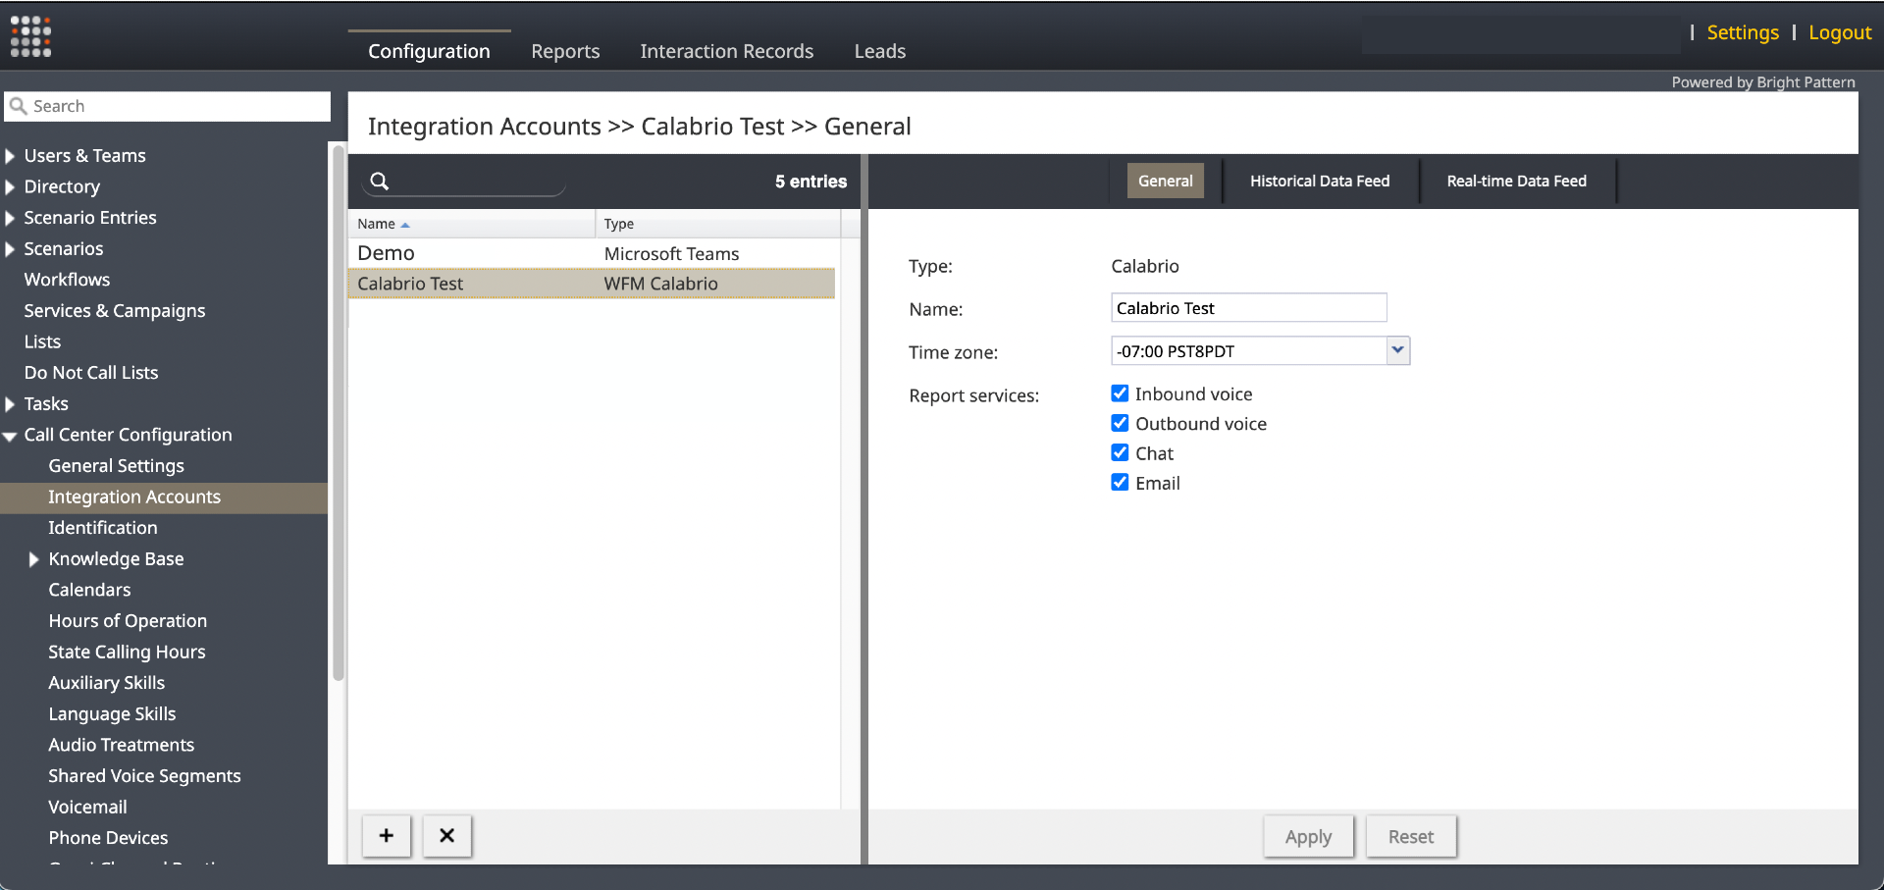
Task: Click the Apply button
Action: (1309, 836)
